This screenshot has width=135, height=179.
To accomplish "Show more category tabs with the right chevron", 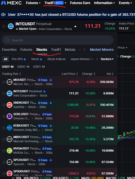I will coord(84,50).
